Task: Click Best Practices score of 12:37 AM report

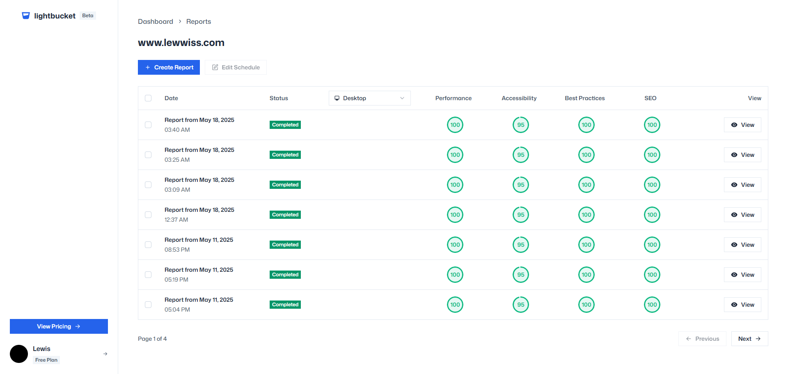Action: (x=586, y=215)
